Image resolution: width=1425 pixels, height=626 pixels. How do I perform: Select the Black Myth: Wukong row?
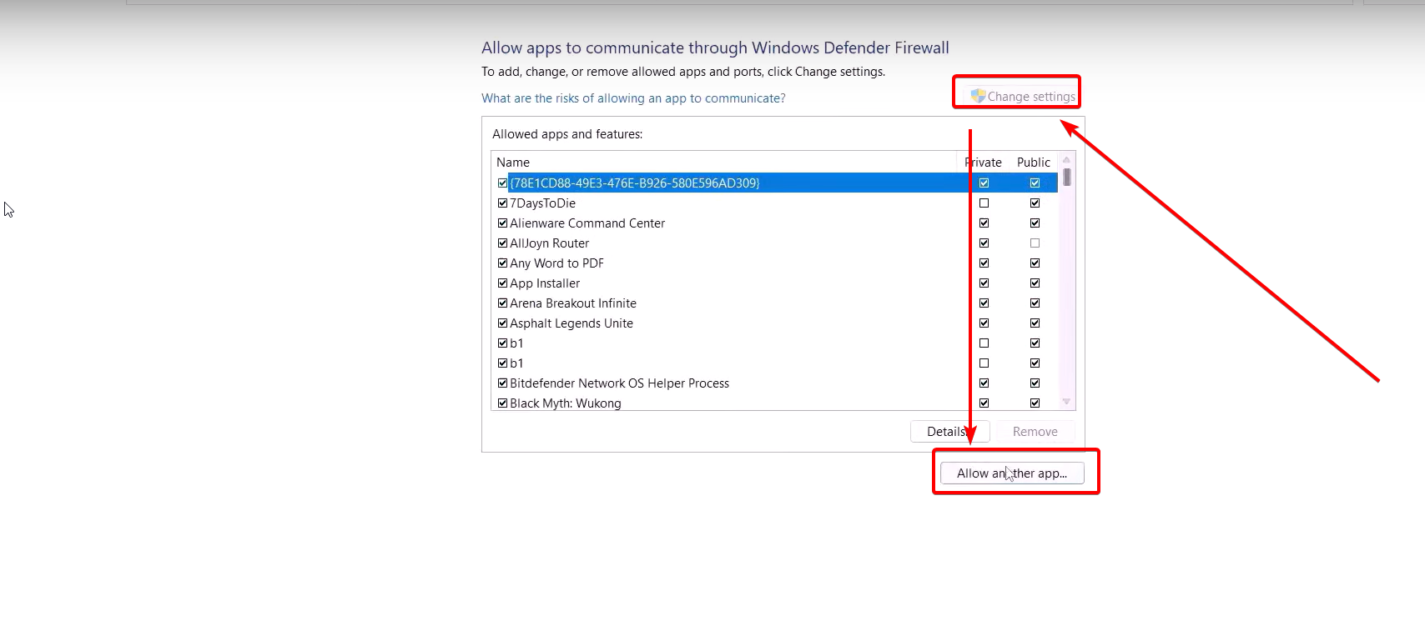775,403
